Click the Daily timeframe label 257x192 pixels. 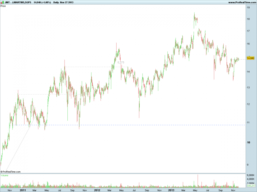pyautogui.click(x=56, y=2)
